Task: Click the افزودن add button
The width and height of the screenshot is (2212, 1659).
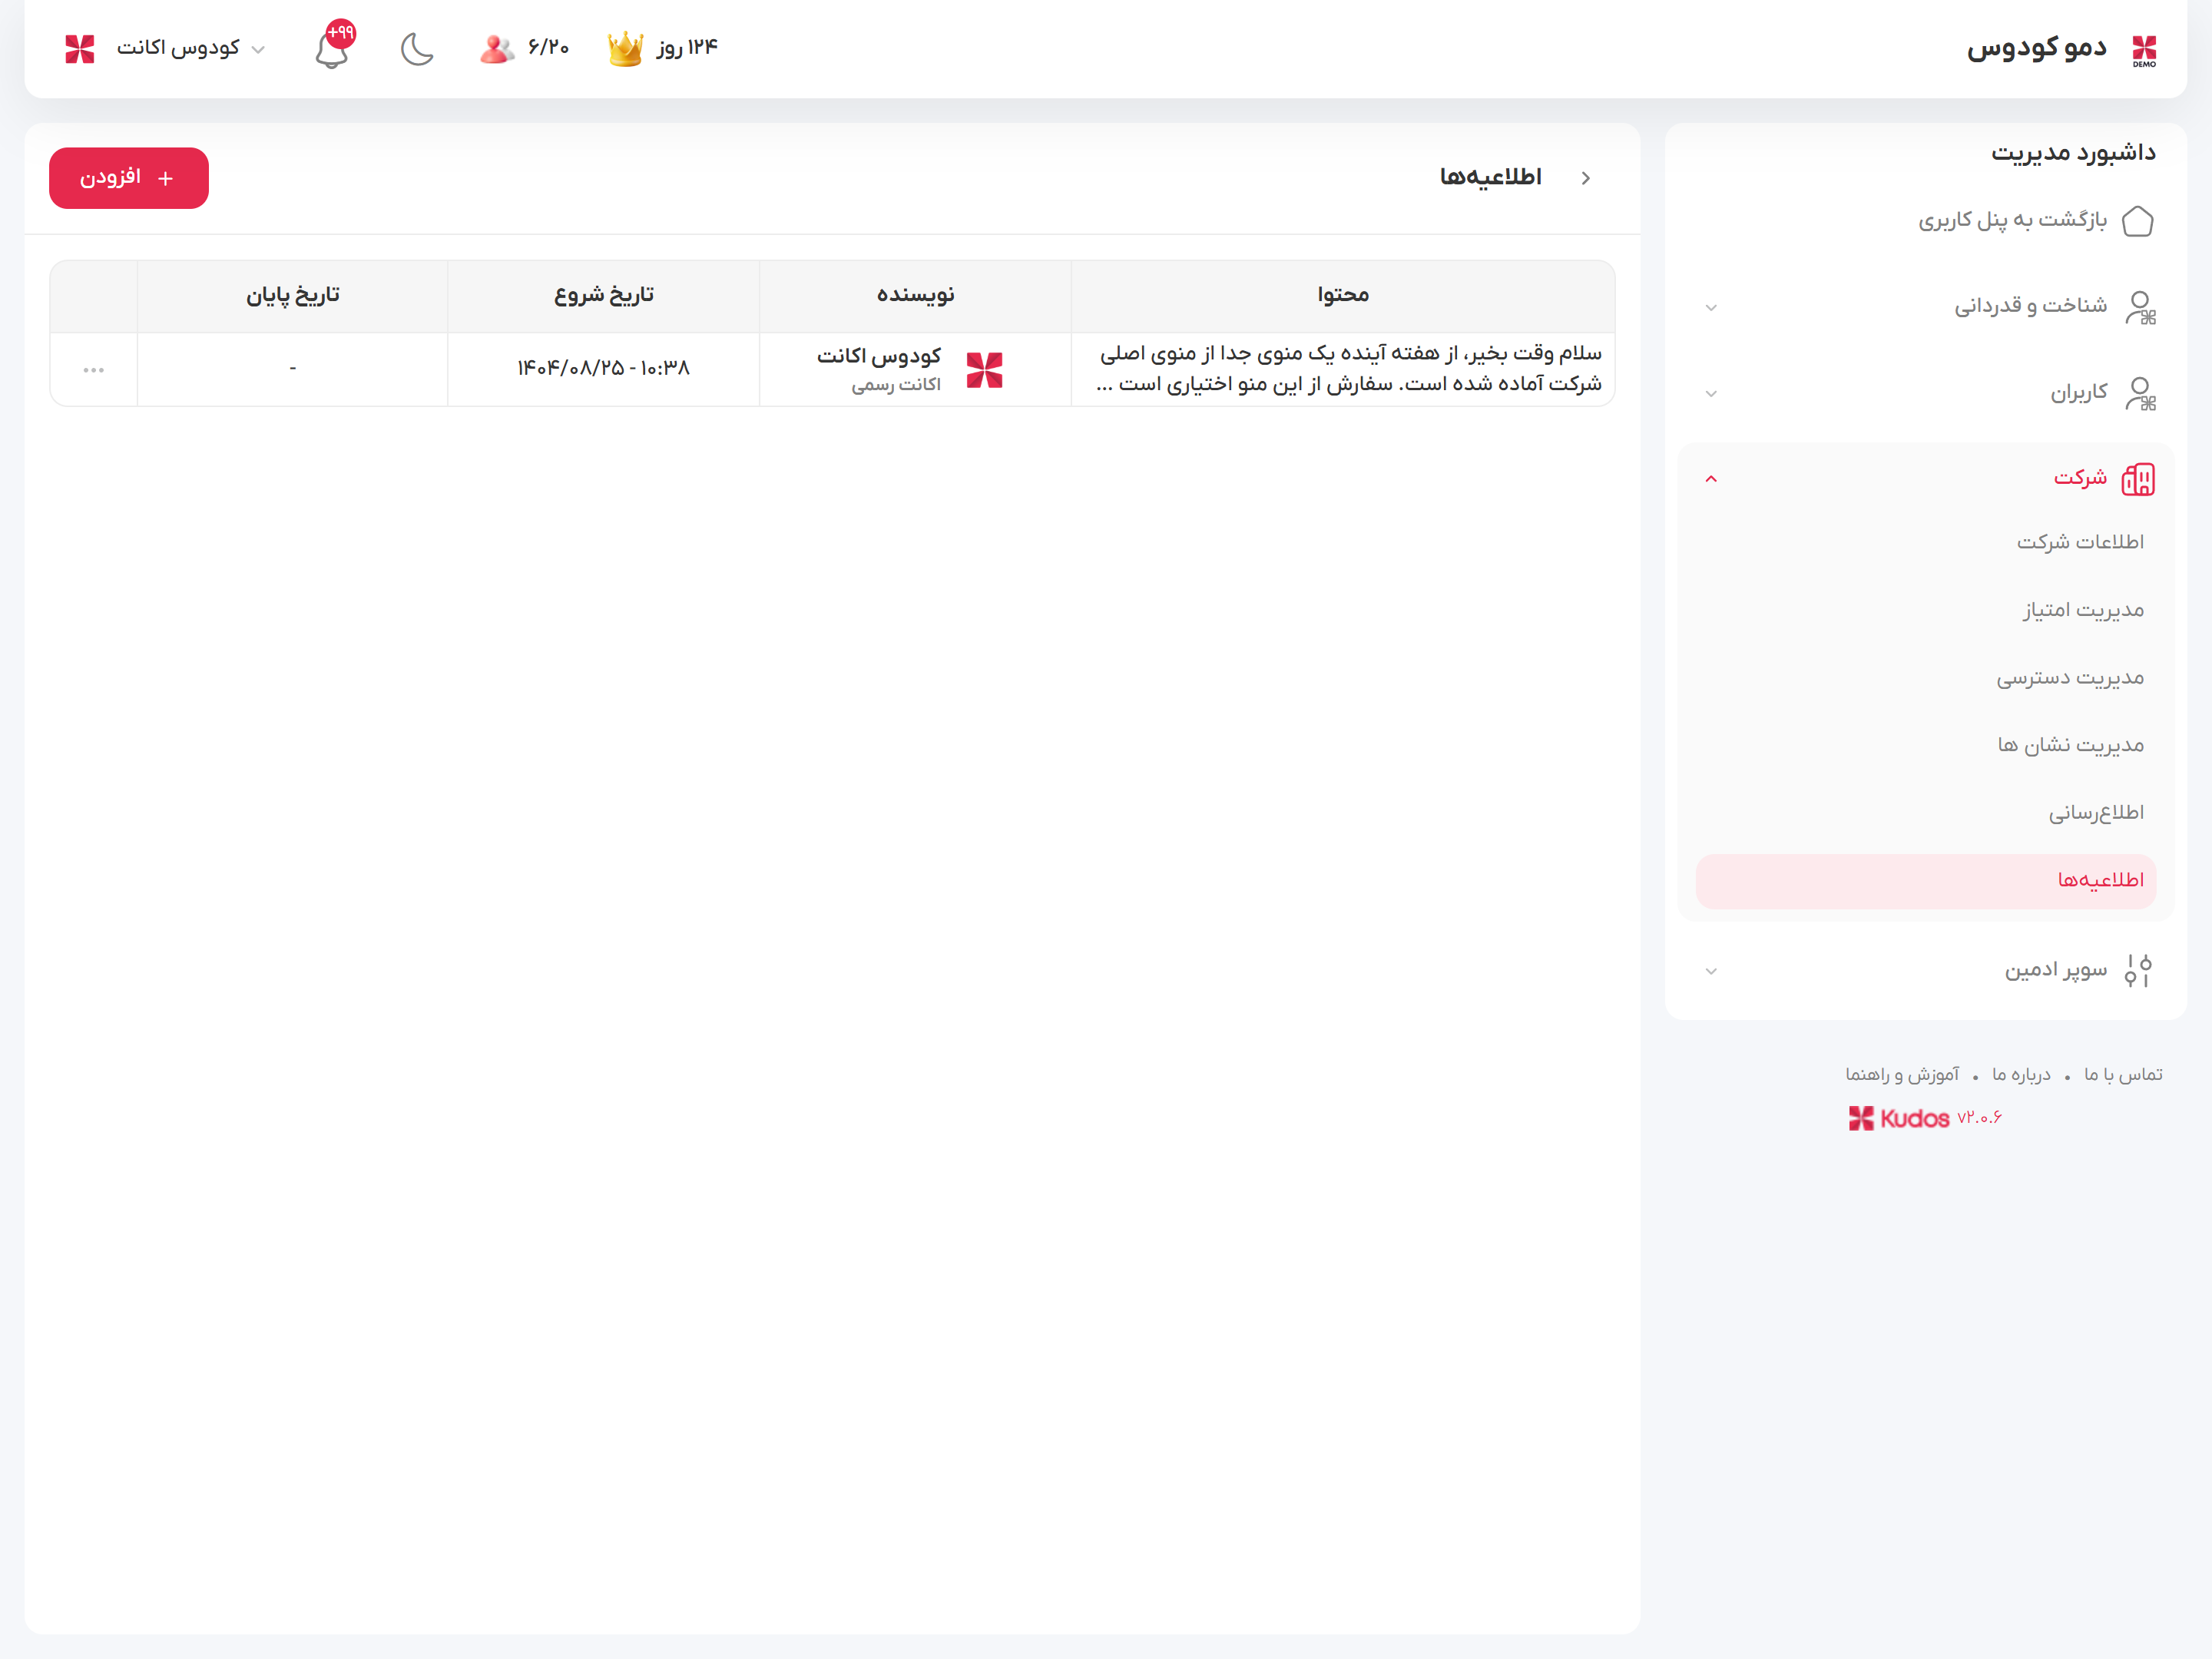Action: pos(129,178)
